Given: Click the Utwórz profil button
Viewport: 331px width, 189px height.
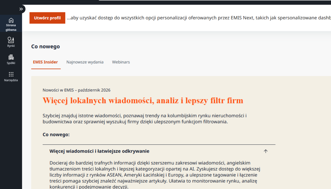Looking at the screenshot, I should [47, 18].
